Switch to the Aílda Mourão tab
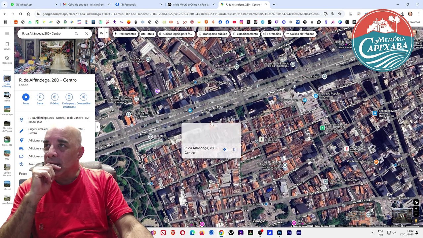423x238 pixels. (x=191, y=5)
